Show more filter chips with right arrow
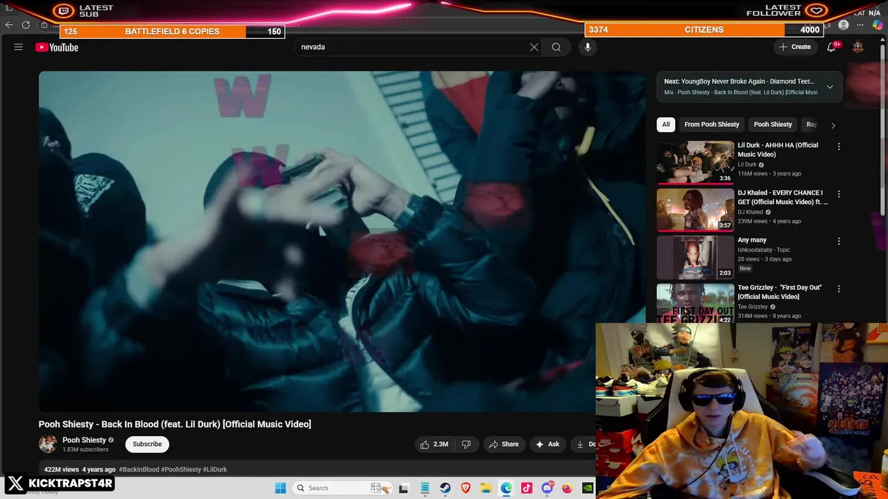 (x=833, y=125)
